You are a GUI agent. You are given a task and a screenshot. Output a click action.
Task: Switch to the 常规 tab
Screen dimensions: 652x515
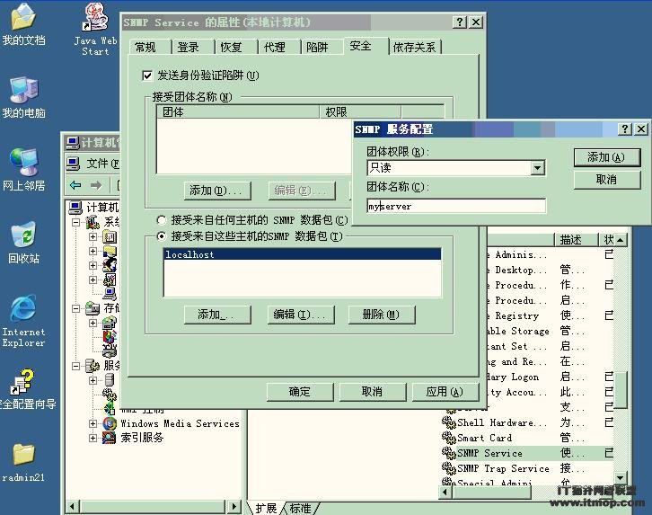[145, 47]
